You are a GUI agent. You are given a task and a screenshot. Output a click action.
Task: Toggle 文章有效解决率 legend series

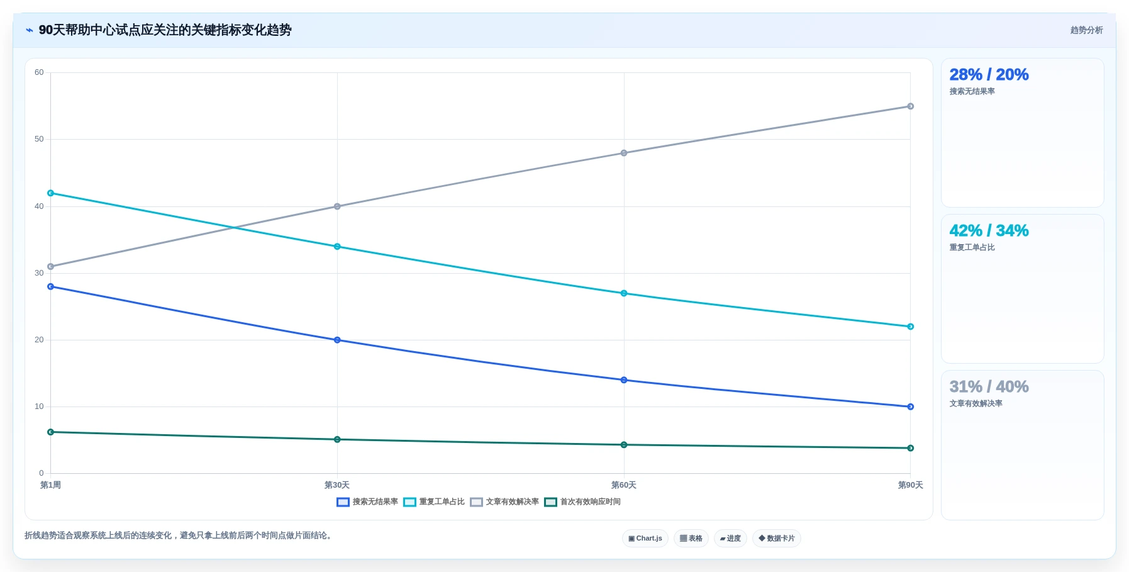point(504,502)
